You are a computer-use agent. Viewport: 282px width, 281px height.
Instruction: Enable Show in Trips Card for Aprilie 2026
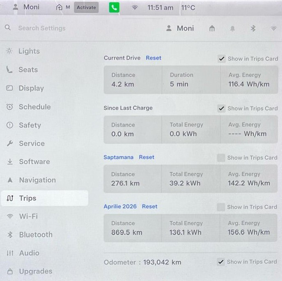[x=221, y=207]
